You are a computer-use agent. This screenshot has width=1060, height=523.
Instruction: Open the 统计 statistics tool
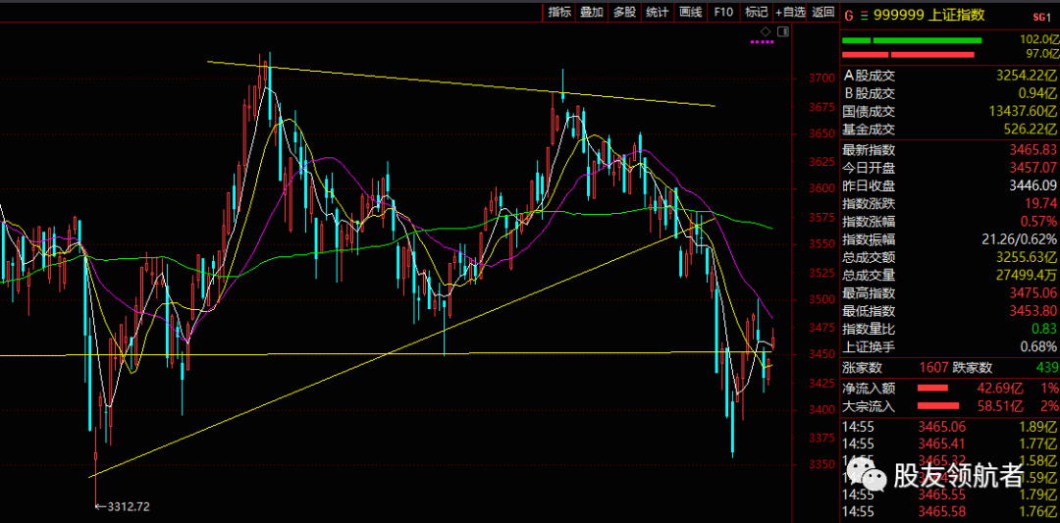(657, 12)
